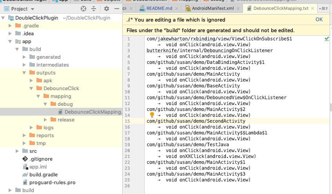332x194 pixels.
Task: Expand the src folder
Action: (17, 151)
